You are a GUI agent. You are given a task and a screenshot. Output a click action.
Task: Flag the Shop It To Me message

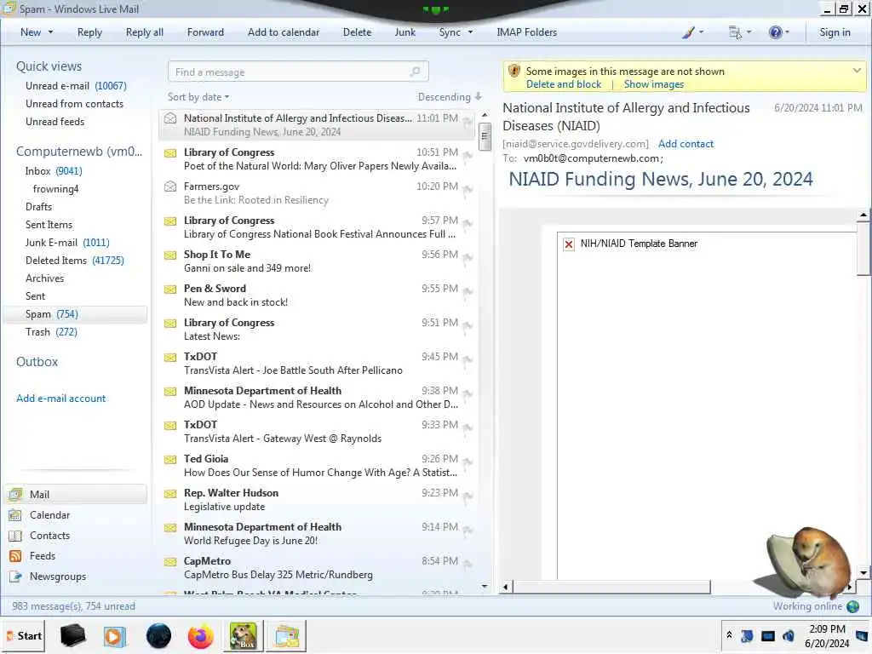[x=468, y=259]
